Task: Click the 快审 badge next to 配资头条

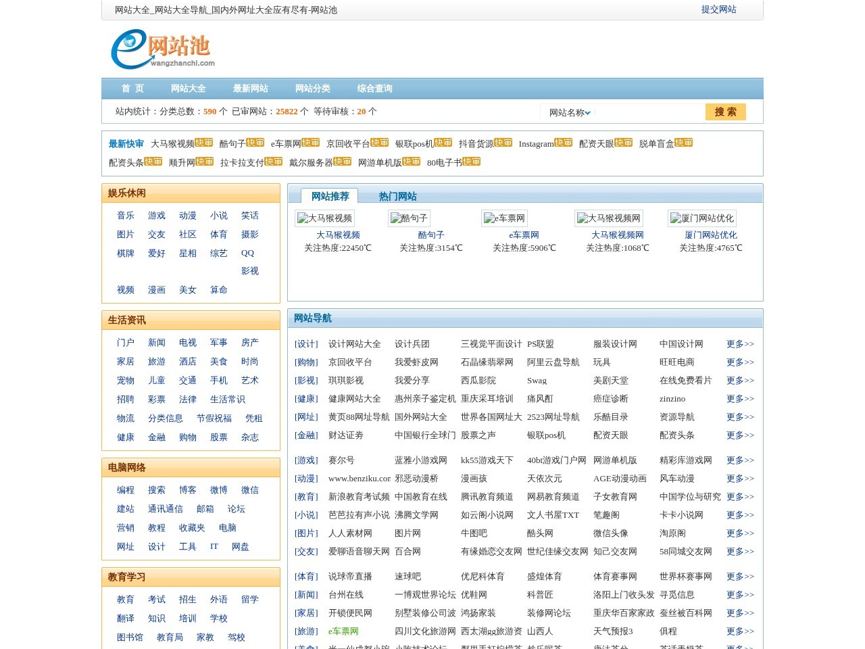Action: [x=153, y=162]
